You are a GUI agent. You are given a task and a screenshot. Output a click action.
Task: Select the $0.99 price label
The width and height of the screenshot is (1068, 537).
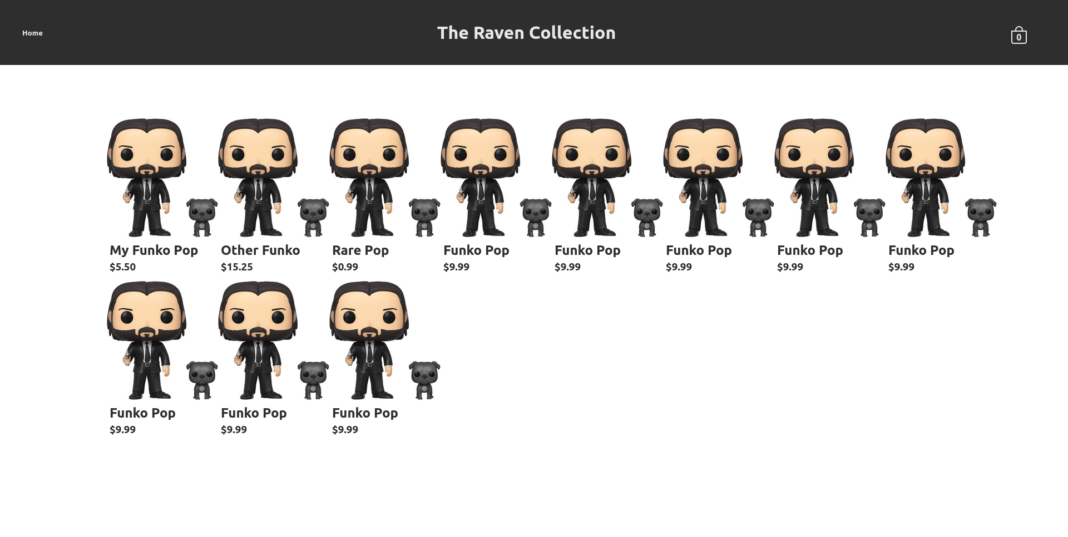tap(345, 267)
